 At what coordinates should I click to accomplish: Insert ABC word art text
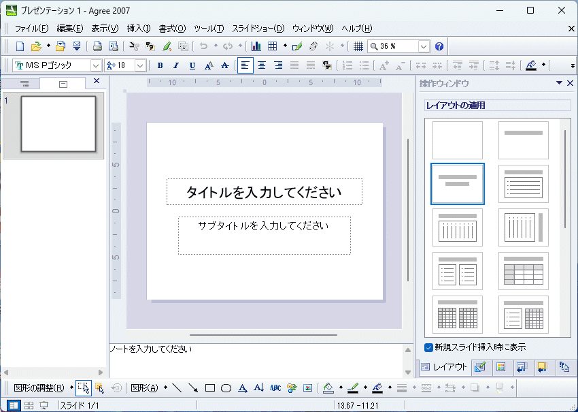pos(275,387)
